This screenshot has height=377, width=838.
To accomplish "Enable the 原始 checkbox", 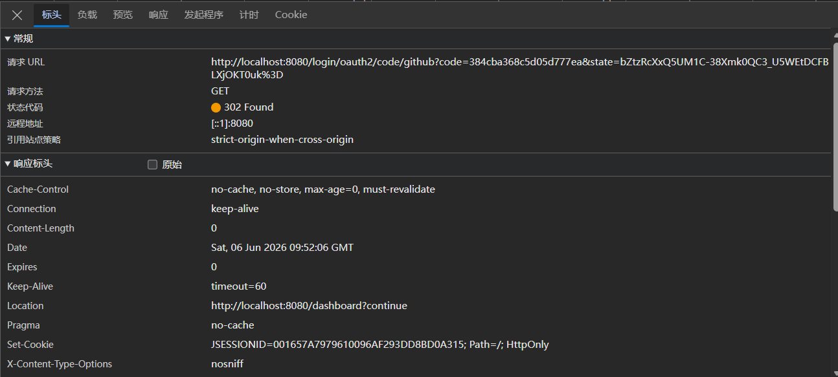I will [153, 165].
